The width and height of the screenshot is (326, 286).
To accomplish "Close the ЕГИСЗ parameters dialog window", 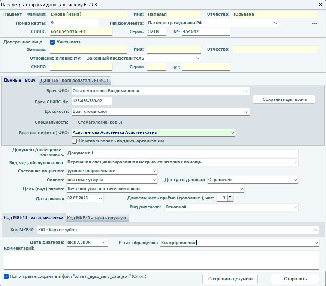I will pyautogui.click(x=320, y=5).
